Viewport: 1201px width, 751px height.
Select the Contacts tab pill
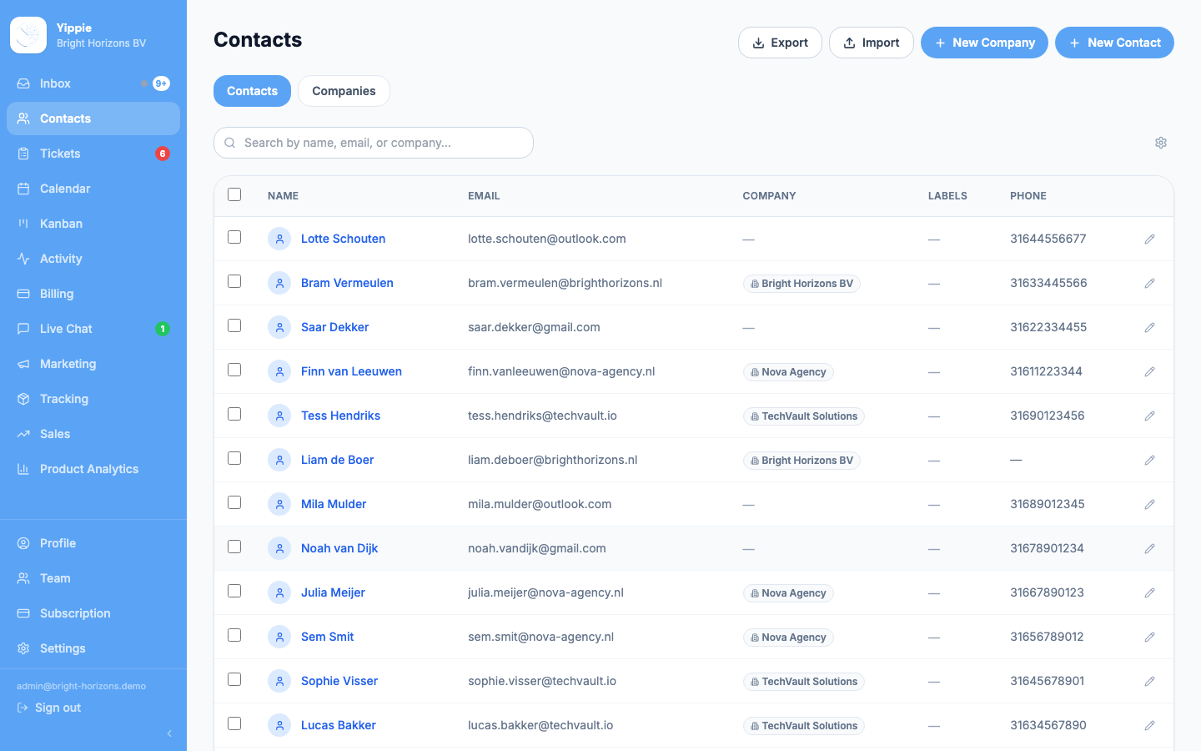click(x=252, y=91)
